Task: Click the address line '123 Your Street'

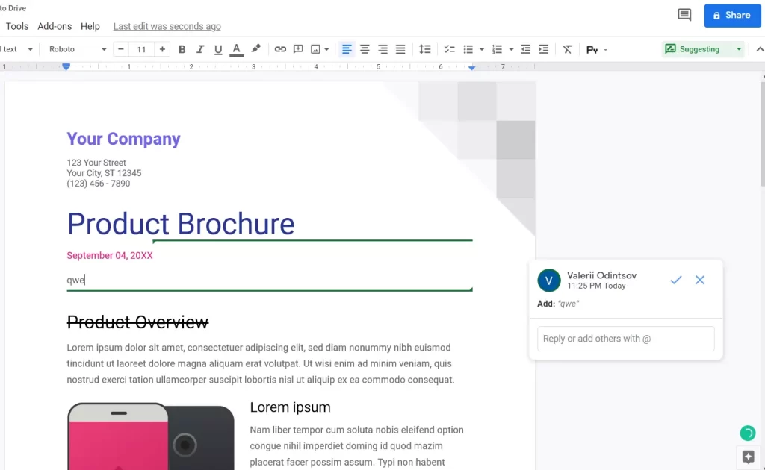Action: click(x=96, y=163)
